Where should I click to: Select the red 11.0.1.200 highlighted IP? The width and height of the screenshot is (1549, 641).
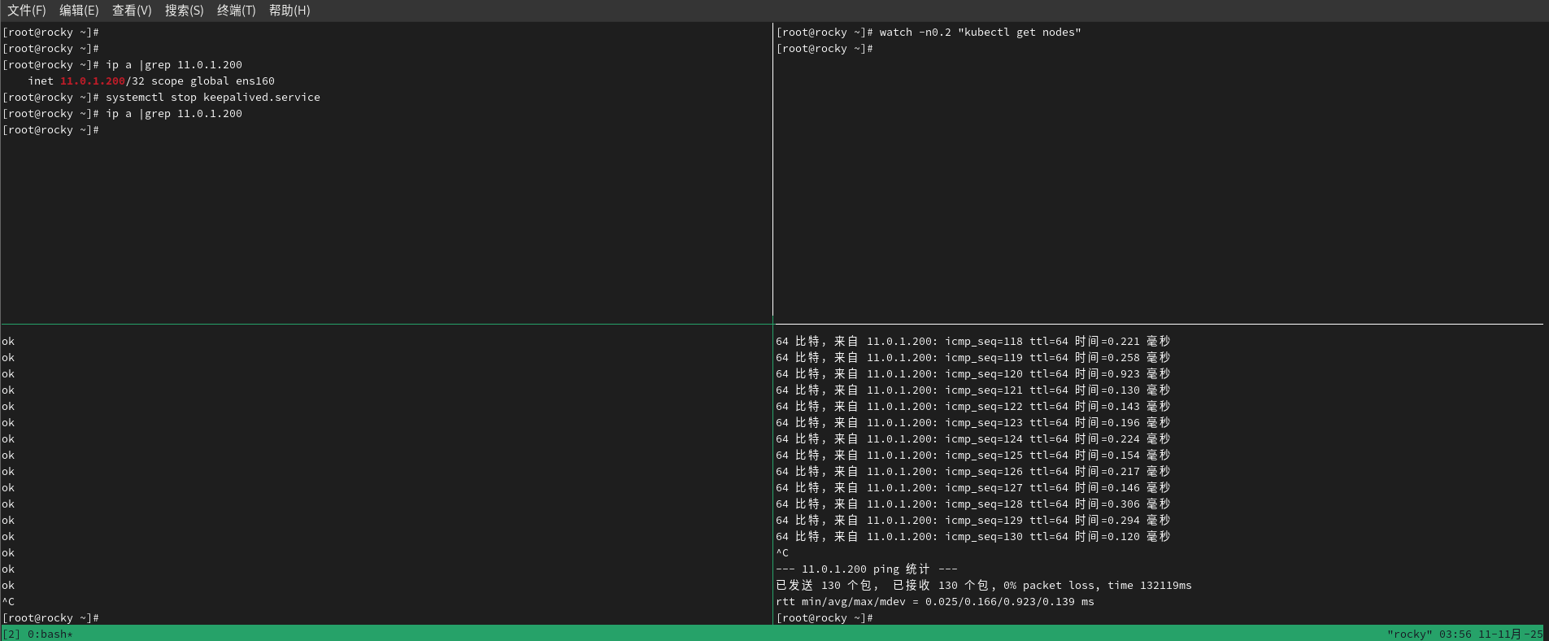tap(93, 81)
